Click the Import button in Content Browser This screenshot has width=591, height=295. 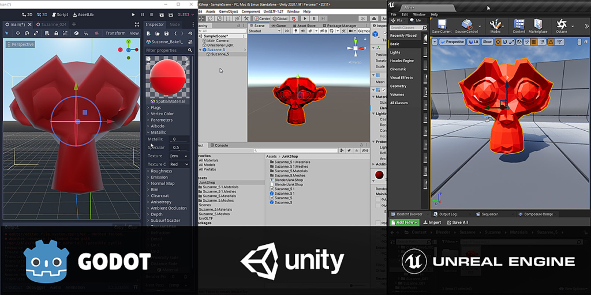(432, 222)
